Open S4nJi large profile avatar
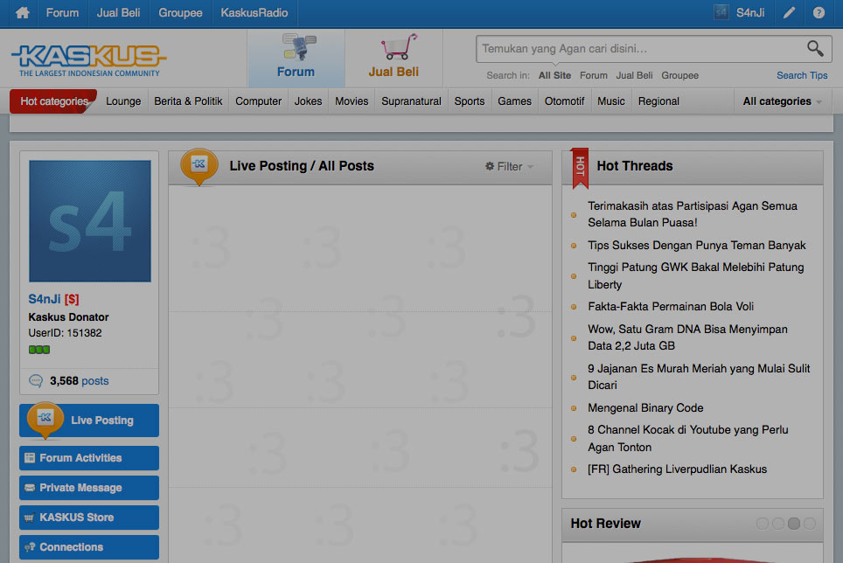Viewport: 843px width, 563px height. tap(90, 221)
